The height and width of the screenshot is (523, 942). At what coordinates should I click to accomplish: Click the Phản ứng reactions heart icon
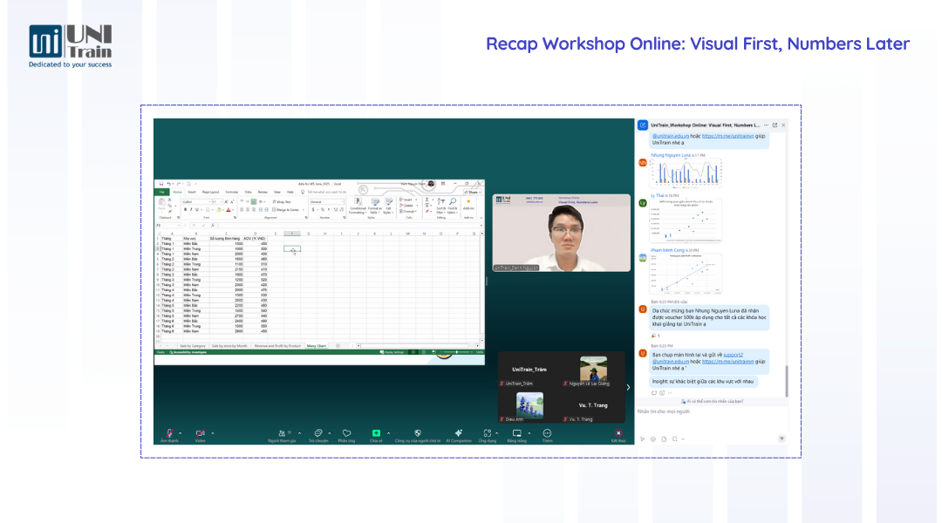point(346,433)
